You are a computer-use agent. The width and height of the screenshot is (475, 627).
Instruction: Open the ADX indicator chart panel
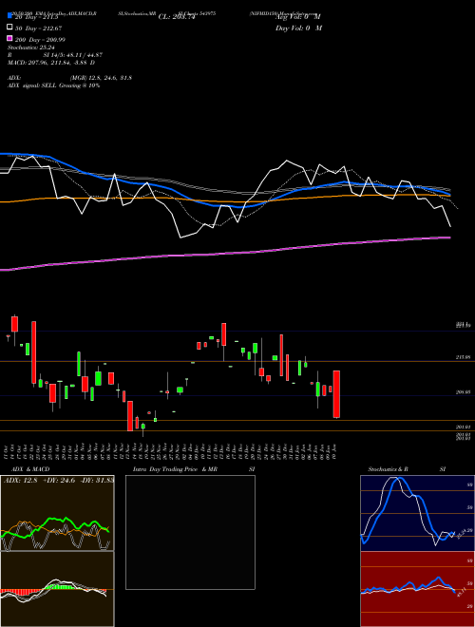57,513
